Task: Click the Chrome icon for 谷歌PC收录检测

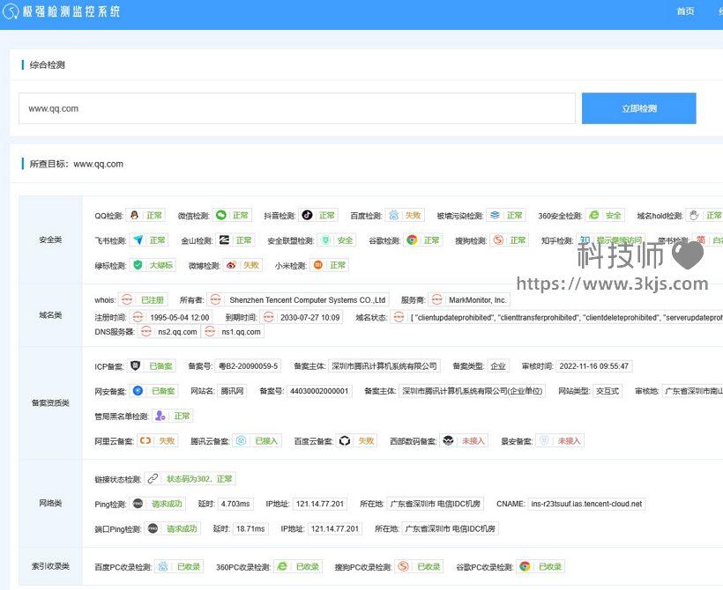Action: (x=525, y=566)
